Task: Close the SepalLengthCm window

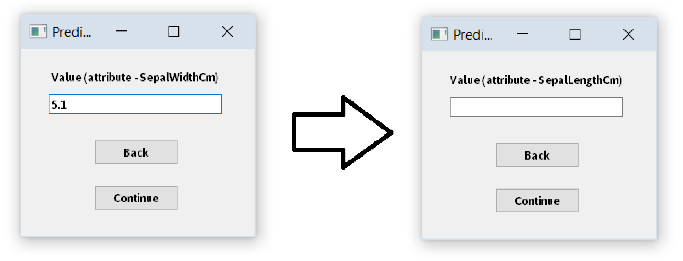Action: coord(628,34)
